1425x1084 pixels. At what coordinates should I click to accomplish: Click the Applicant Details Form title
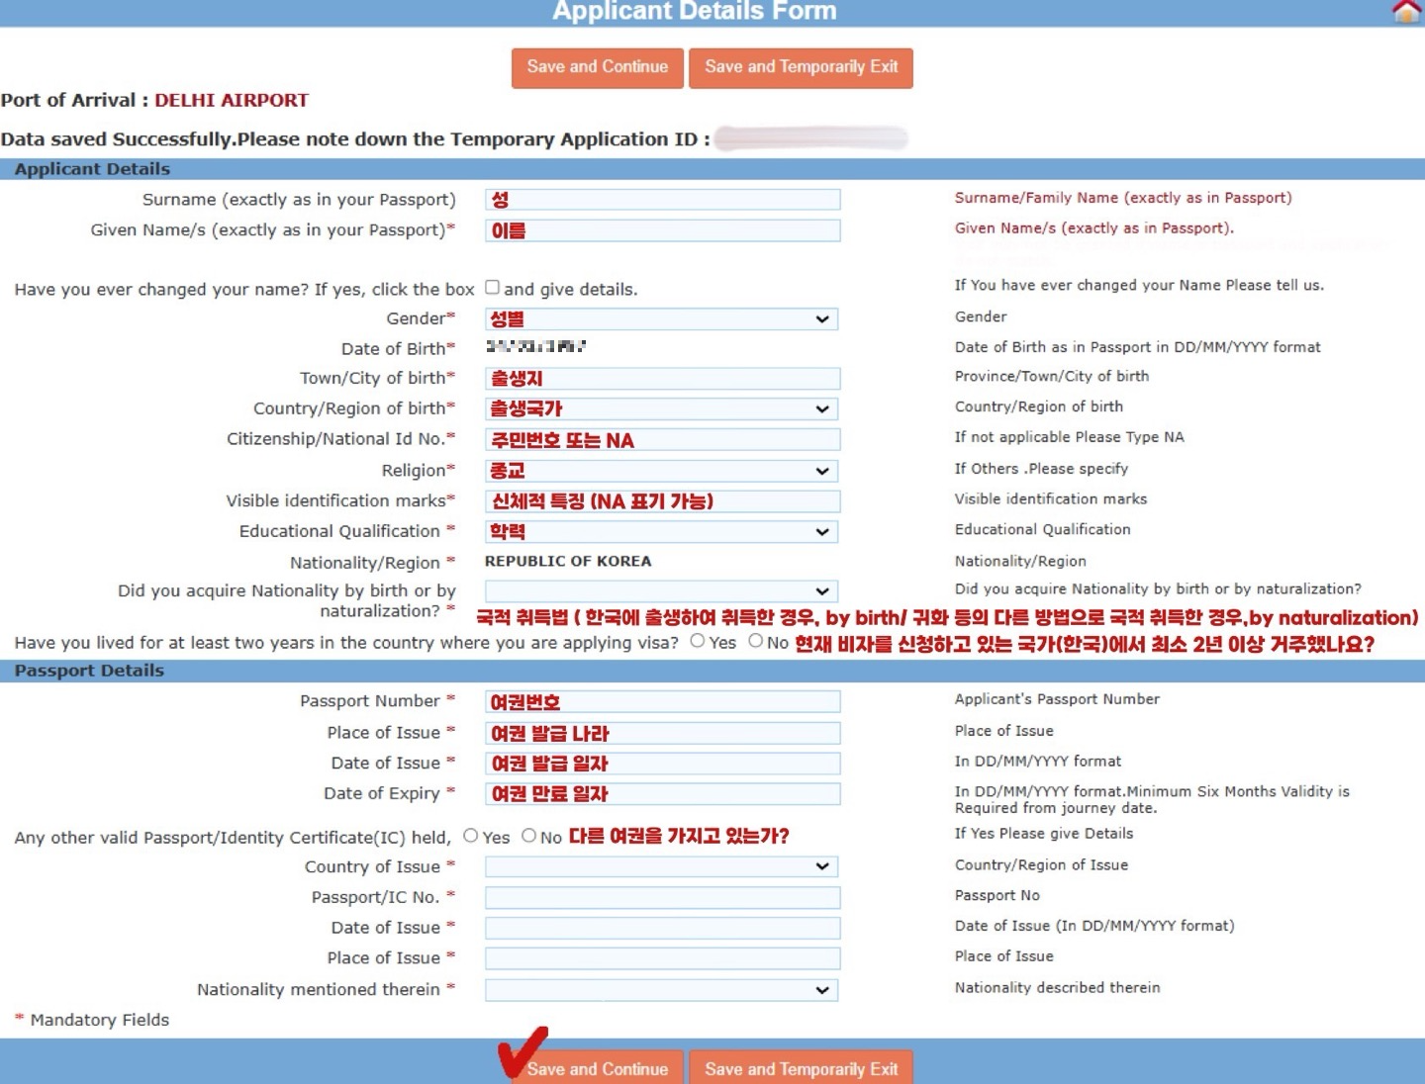[695, 11]
